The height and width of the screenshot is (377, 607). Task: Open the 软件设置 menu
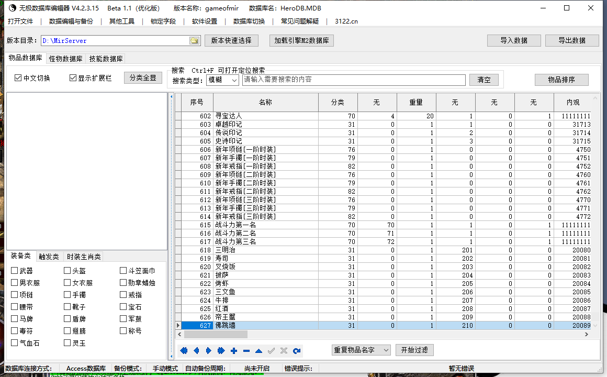(x=205, y=21)
